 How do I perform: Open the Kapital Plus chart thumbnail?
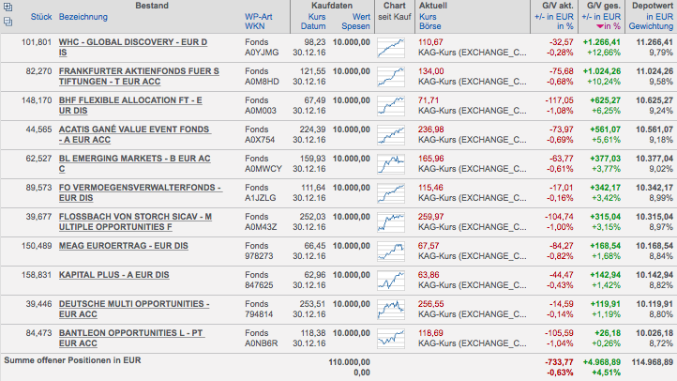(x=393, y=279)
